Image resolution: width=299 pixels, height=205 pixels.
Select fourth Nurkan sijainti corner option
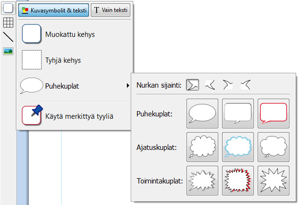(x=246, y=85)
